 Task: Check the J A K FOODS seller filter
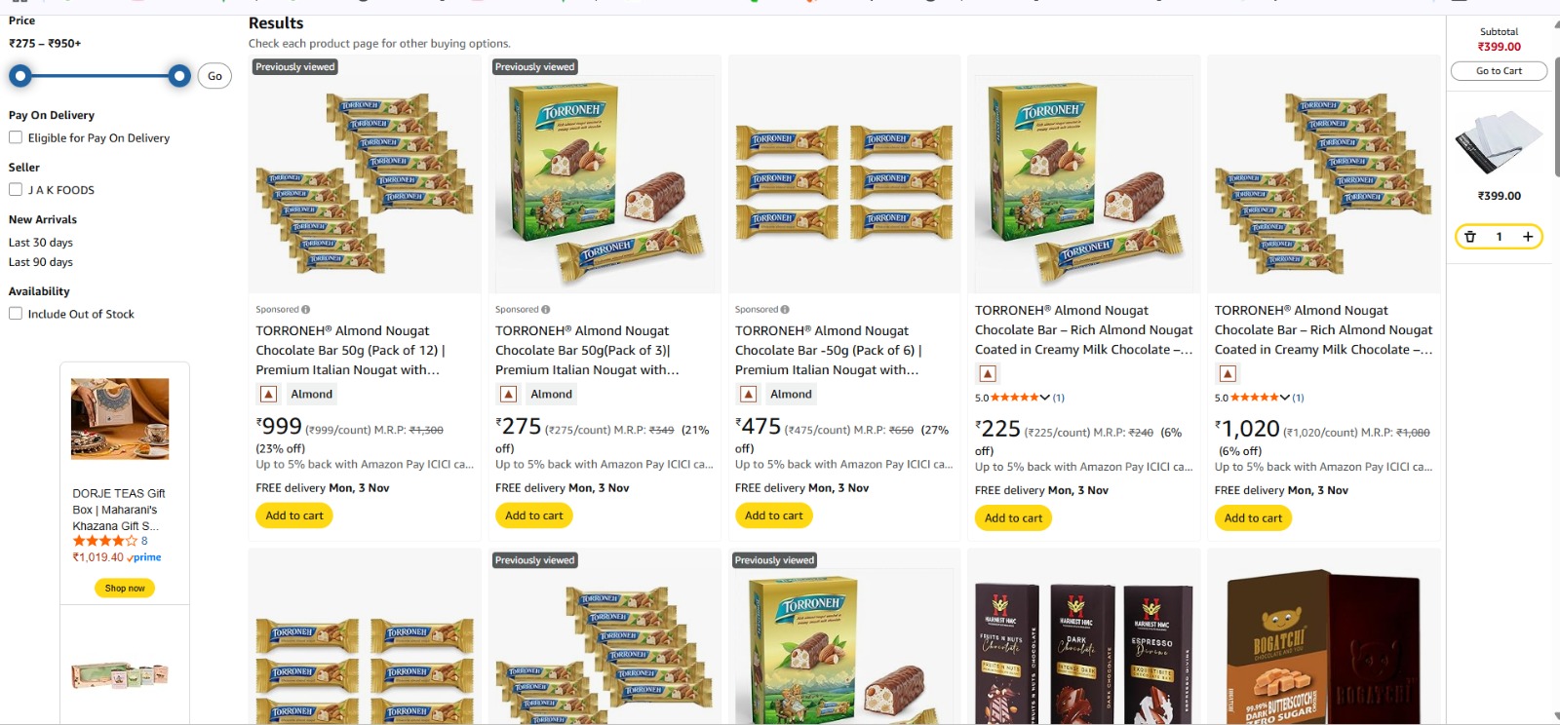pos(16,190)
